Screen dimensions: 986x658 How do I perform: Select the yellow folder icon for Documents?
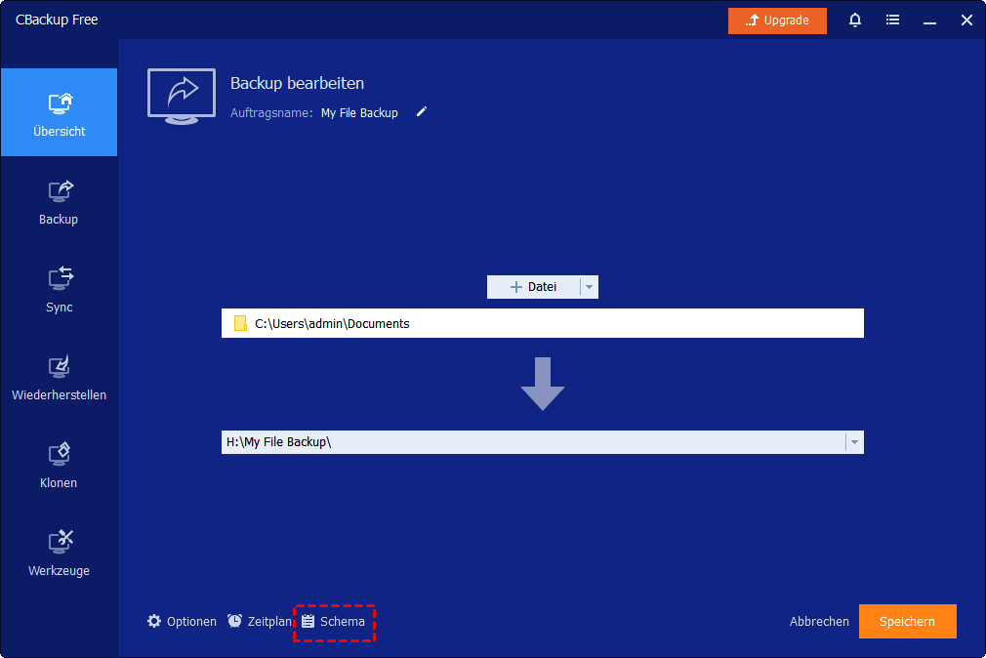pyautogui.click(x=240, y=324)
